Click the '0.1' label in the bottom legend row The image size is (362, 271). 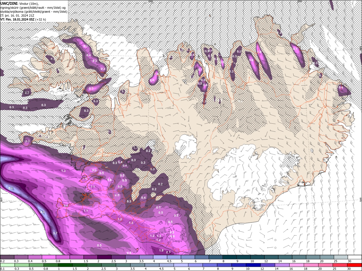pyautogui.click(x=2, y=269)
